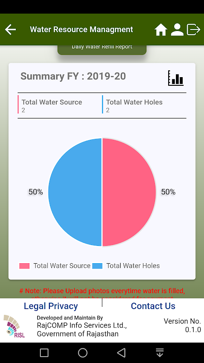Tap Android recent apps square button
The width and height of the screenshot is (204, 363).
(x=44, y=353)
